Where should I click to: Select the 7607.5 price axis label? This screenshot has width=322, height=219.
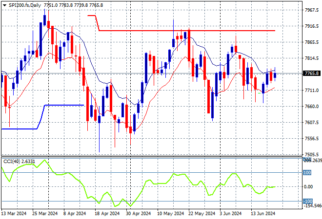[312, 122]
